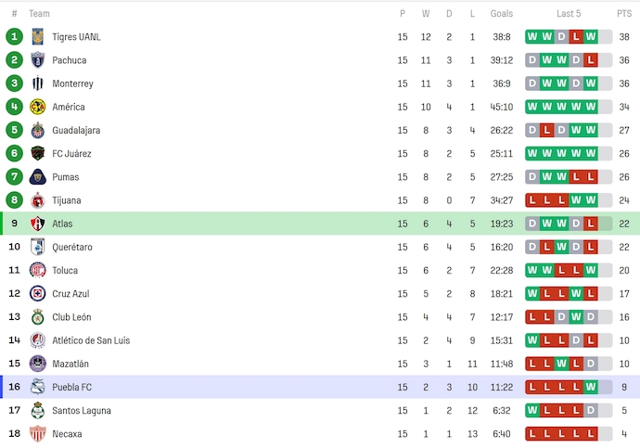
Task: Click the Tigres UANL team crest
Action: coord(38,37)
